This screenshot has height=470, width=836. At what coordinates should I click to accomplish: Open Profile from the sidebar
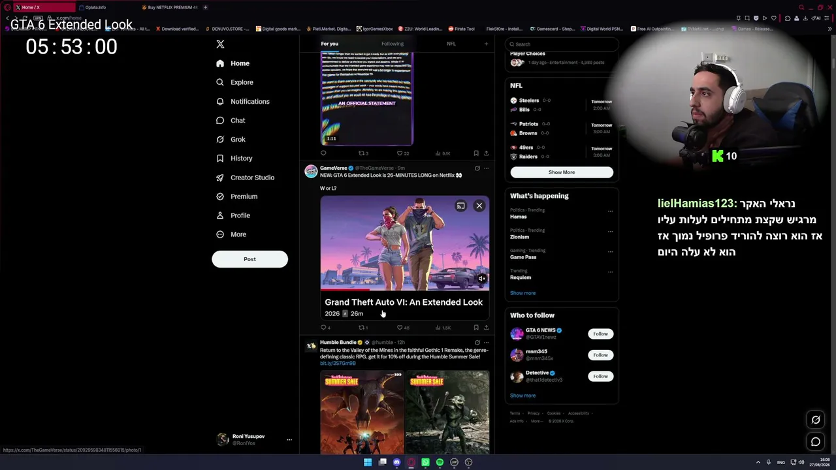pyautogui.click(x=233, y=215)
